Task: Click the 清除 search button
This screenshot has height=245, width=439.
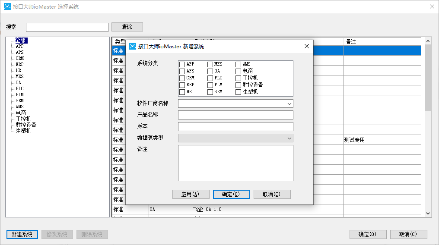Action: [127, 27]
